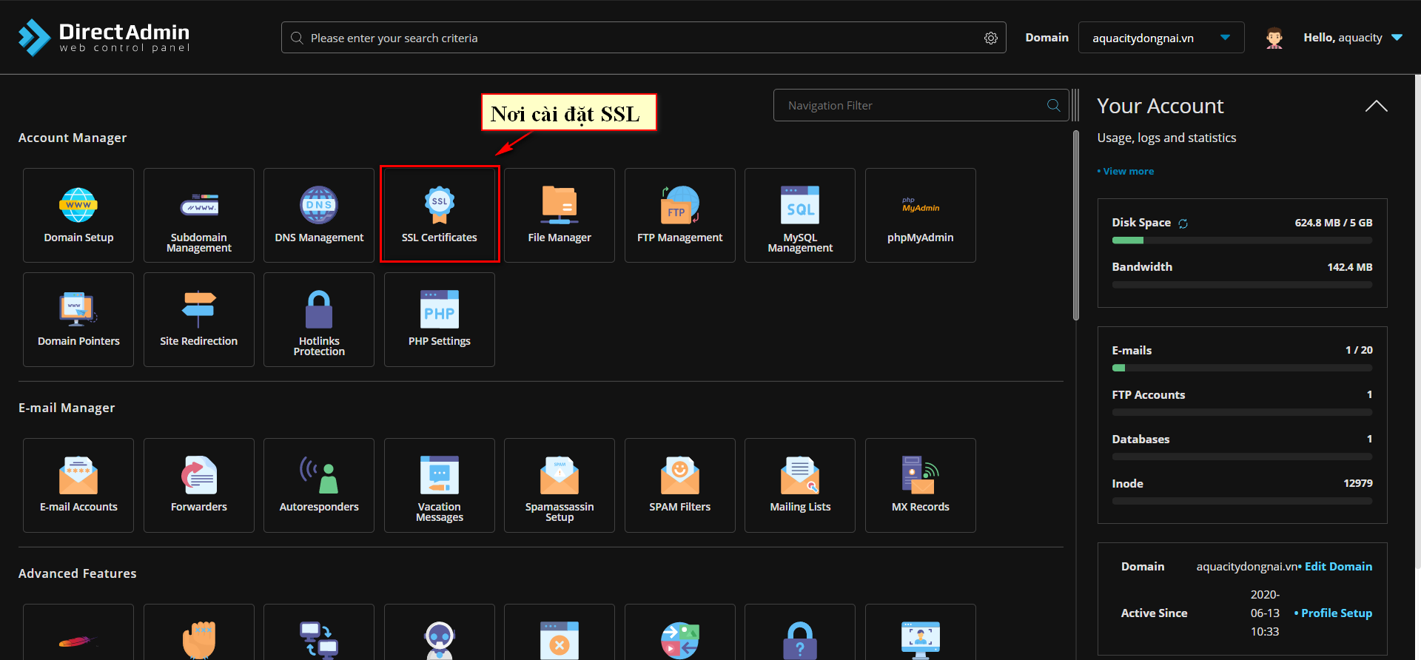Open search settings gear icon
Screen dimensions: 1421x660
[x=991, y=38]
